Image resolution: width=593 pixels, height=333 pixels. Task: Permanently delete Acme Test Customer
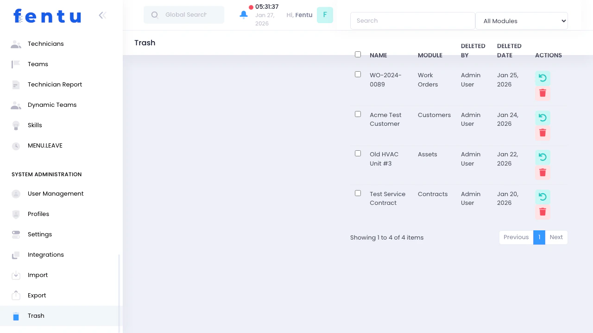543,133
